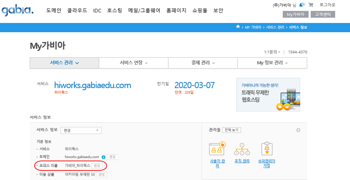
Task: Click the remaining days 잔여 : 229일
Action: click(184, 92)
